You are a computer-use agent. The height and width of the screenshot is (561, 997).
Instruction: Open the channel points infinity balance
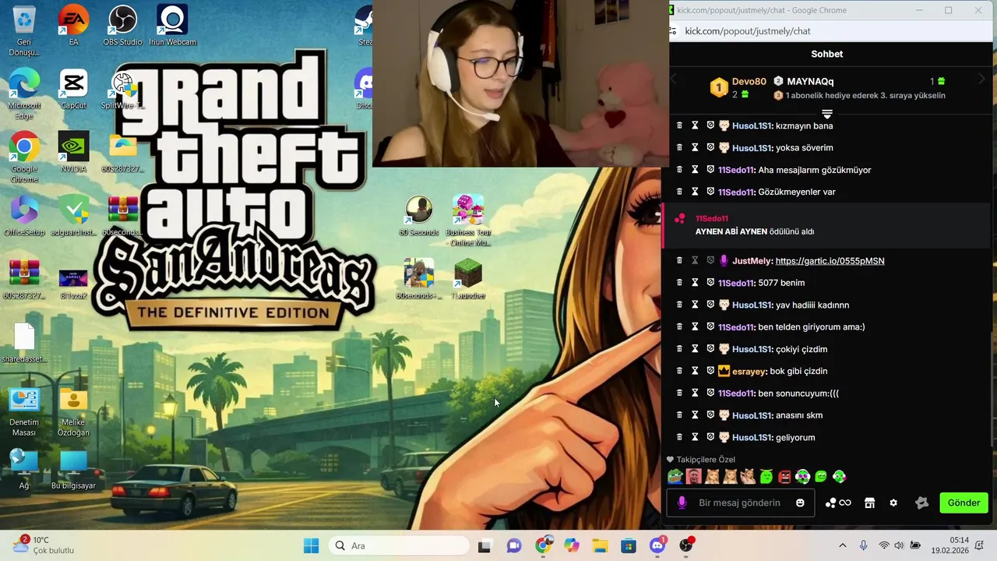pos(838,503)
